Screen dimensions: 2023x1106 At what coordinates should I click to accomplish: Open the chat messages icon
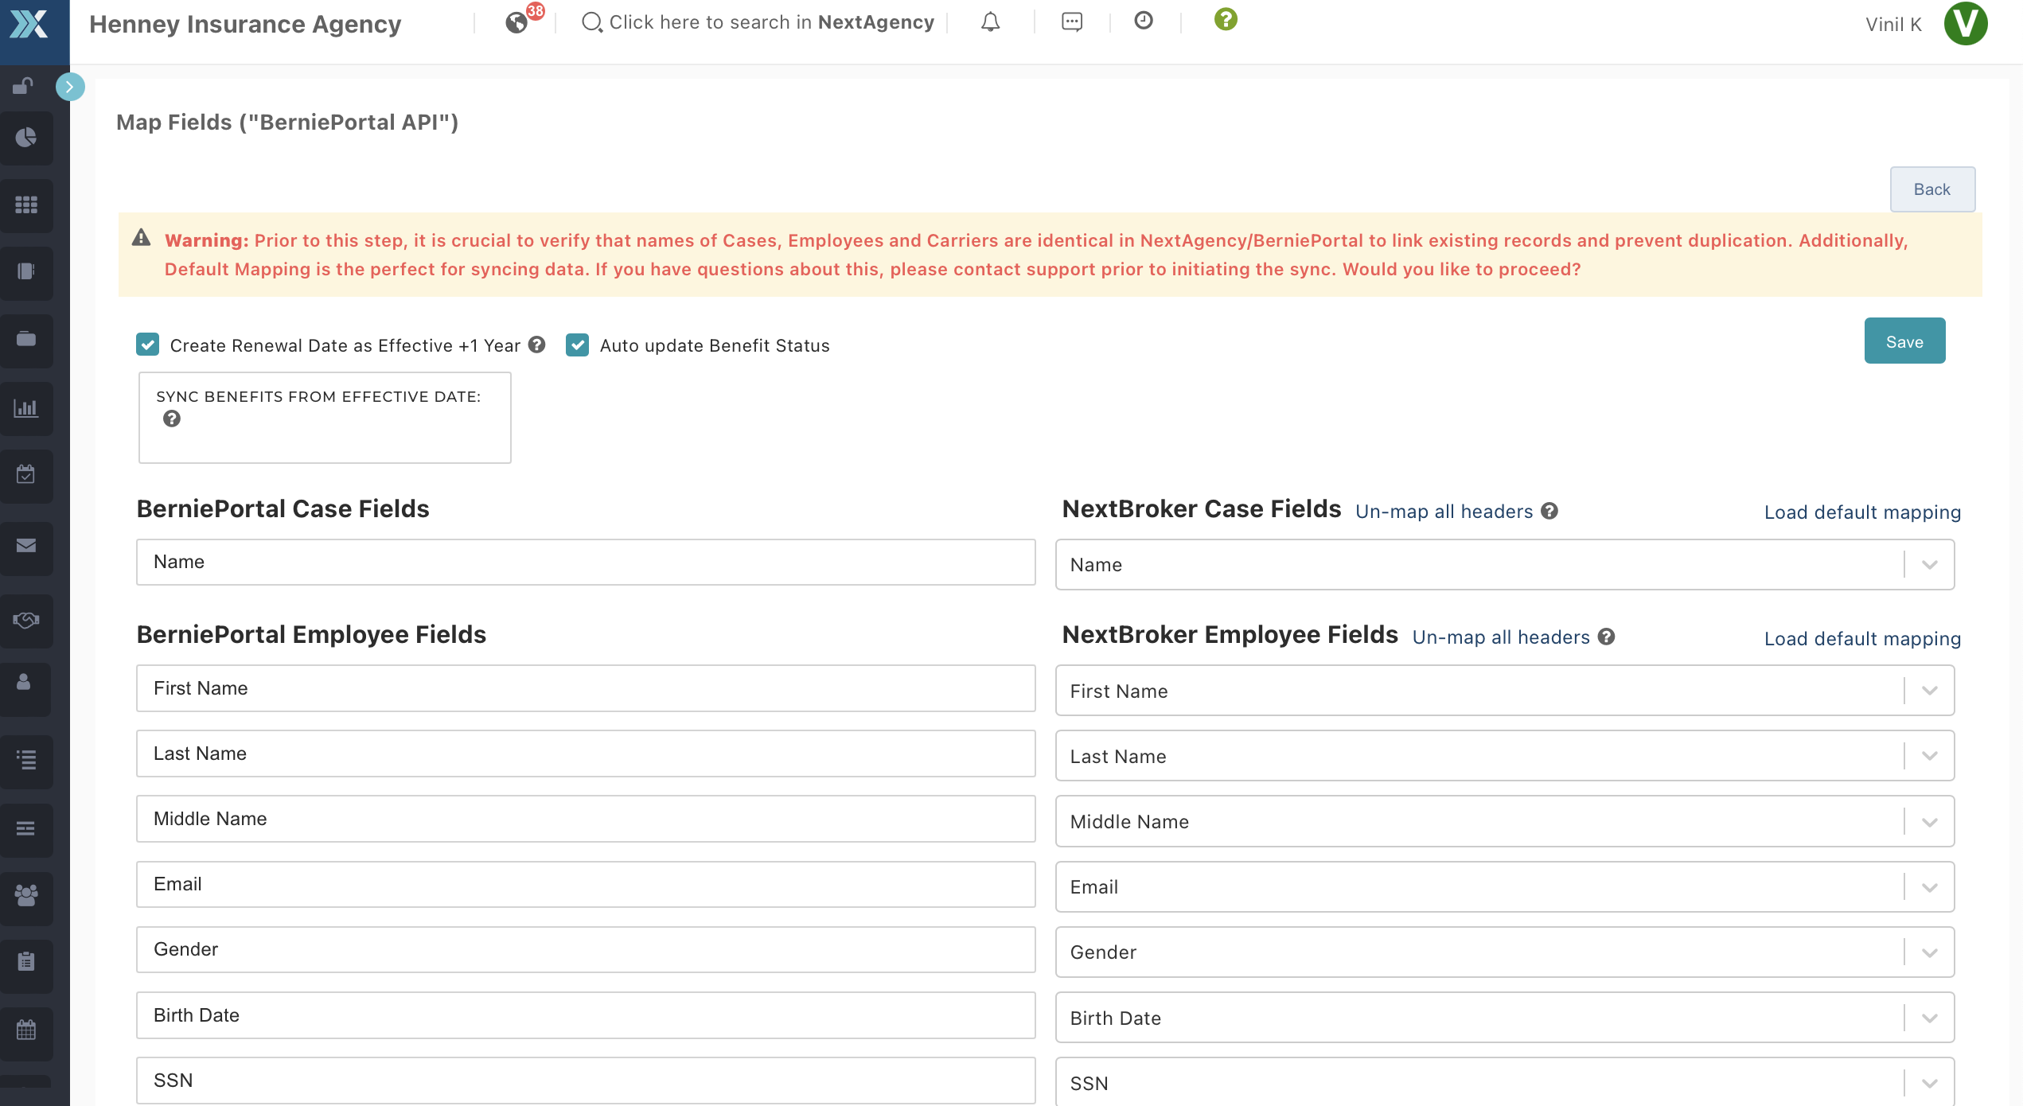pyautogui.click(x=1072, y=22)
